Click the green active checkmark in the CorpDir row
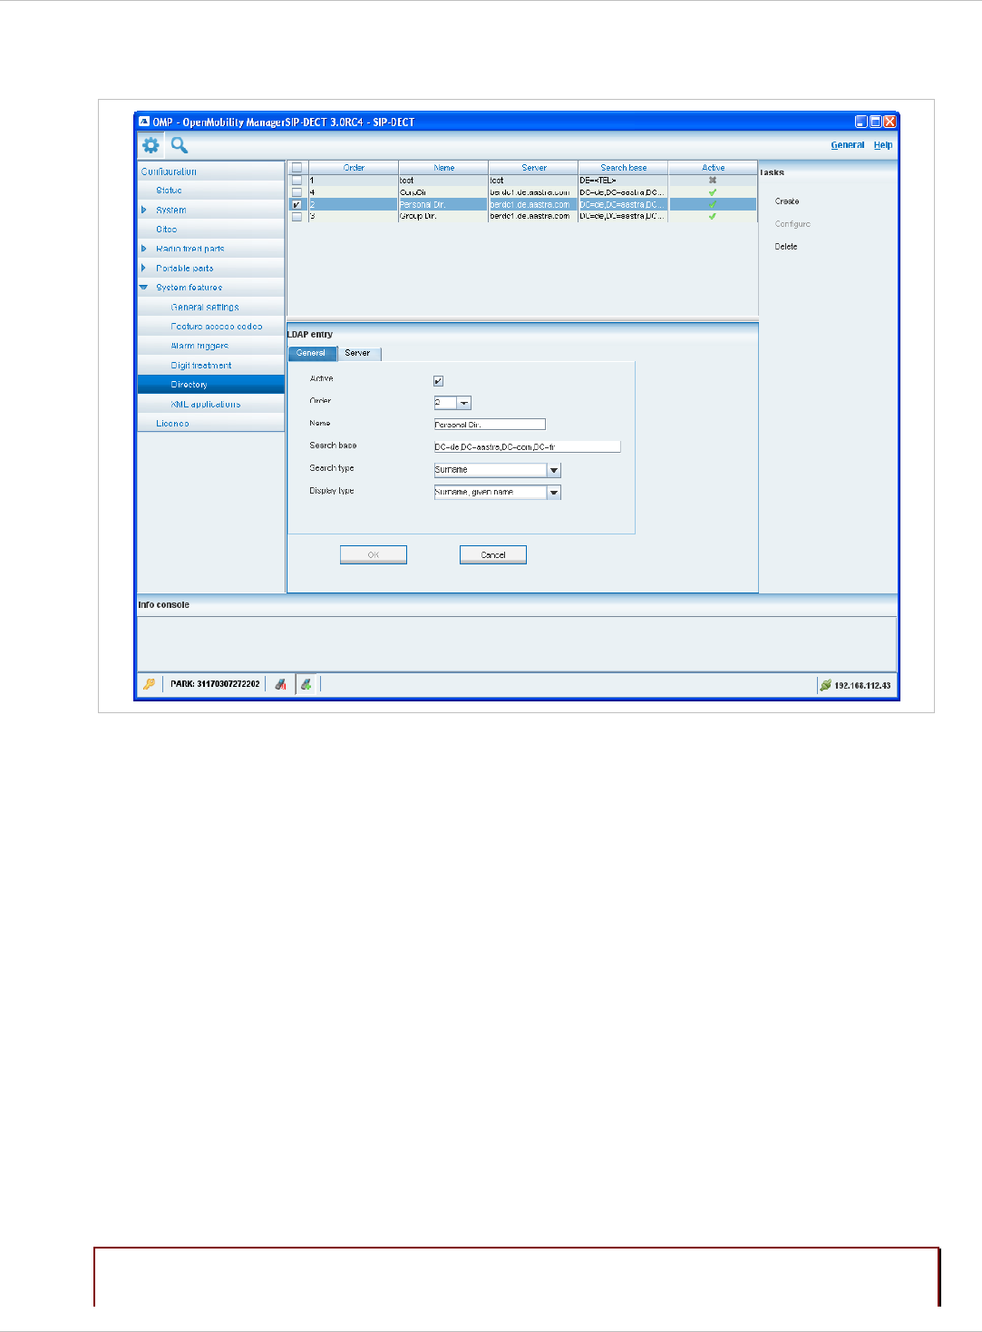The height and width of the screenshot is (1332, 982). (x=713, y=192)
